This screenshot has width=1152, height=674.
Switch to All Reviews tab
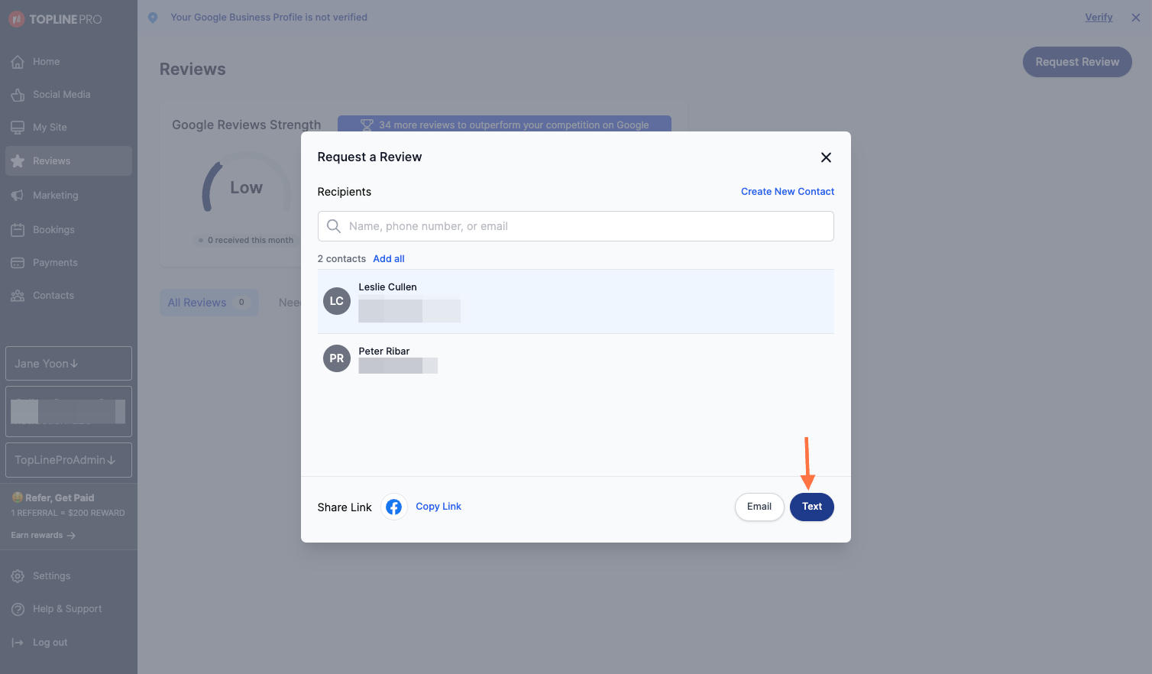click(209, 303)
